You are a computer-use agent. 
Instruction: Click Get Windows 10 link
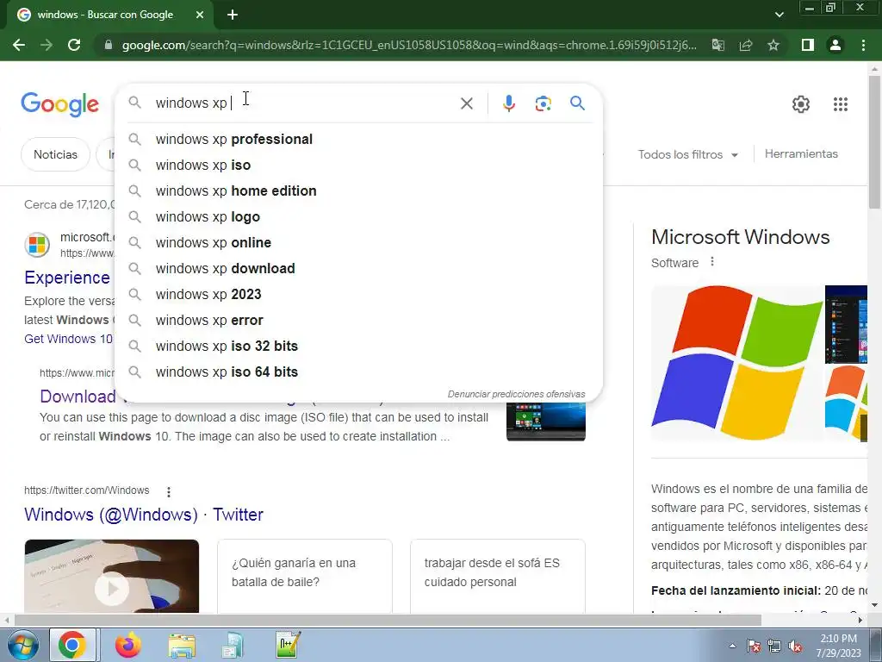point(68,339)
